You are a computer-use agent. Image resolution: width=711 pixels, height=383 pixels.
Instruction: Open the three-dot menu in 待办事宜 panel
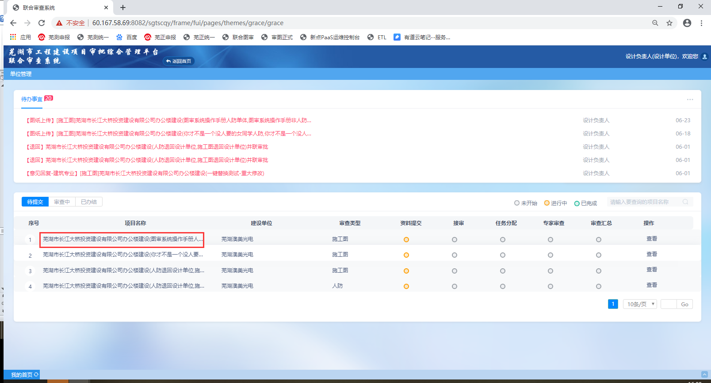point(690,99)
